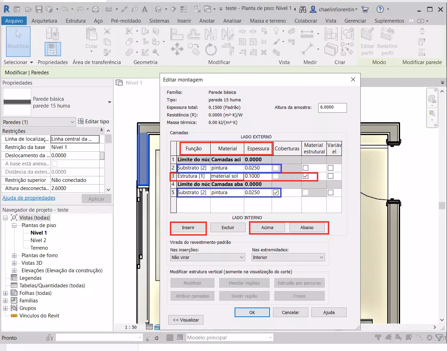Toggle Variável checkbox in row 5 Substrato

(x=331, y=192)
